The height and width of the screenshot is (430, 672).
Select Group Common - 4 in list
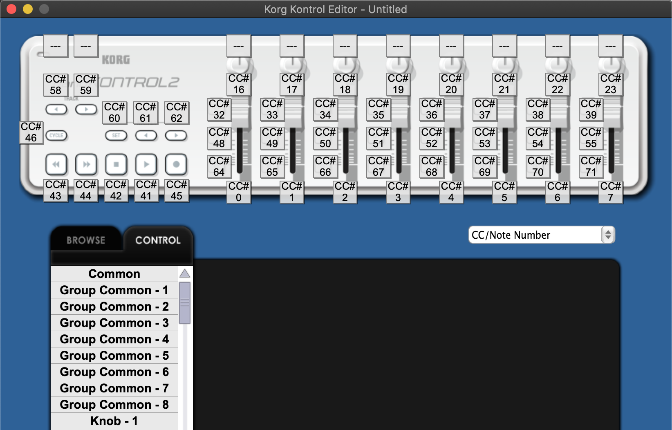(x=114, y=339)
